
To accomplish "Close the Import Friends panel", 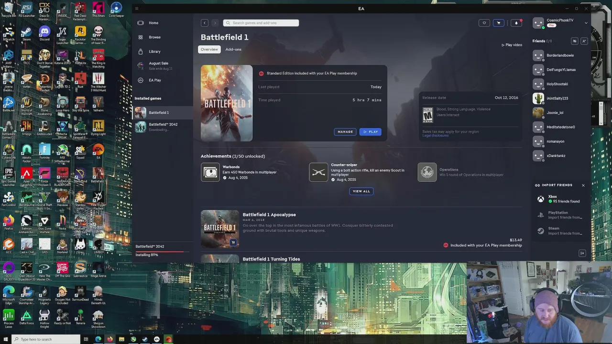I will click(x=583, y=185).
